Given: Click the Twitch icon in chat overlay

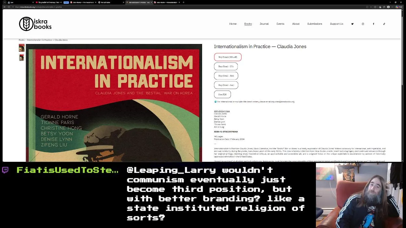Looking at the screenshot, I should tap(5, 170).
